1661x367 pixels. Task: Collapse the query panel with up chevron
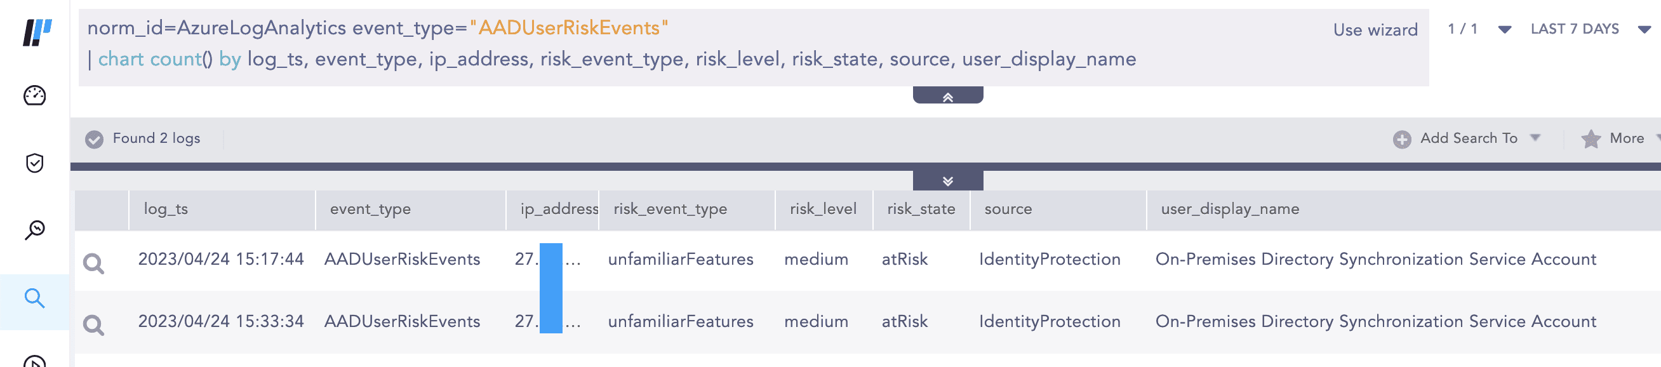[947, 97]
